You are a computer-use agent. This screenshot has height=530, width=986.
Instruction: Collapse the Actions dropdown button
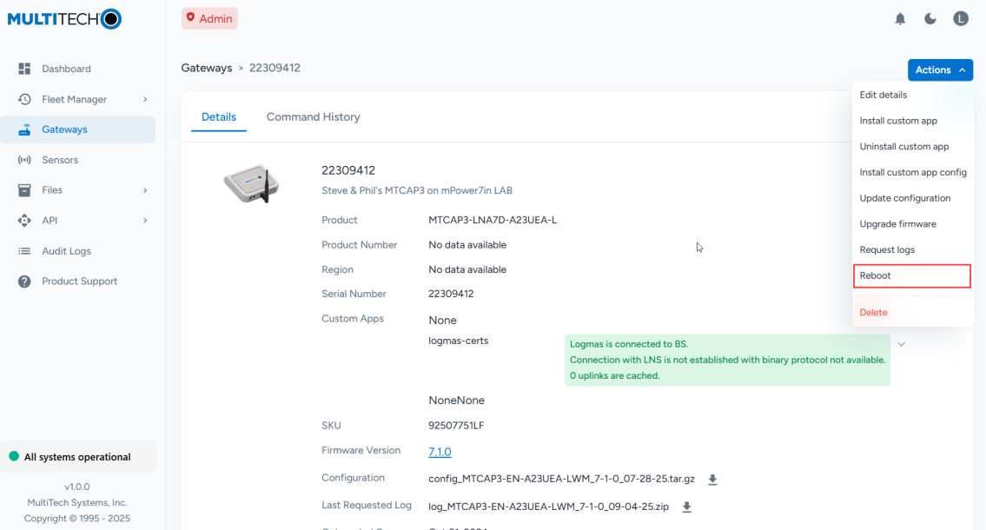pos(940,70)
